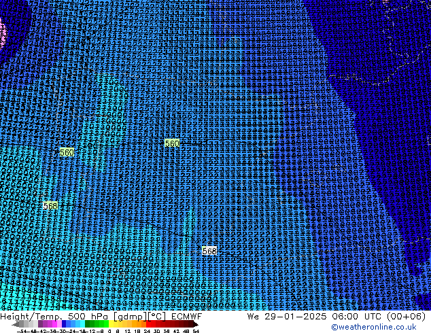This screenshot has height=333, width=431.
Task: Pick the dark green swatch in the color legend
Action: click(87, 323)
